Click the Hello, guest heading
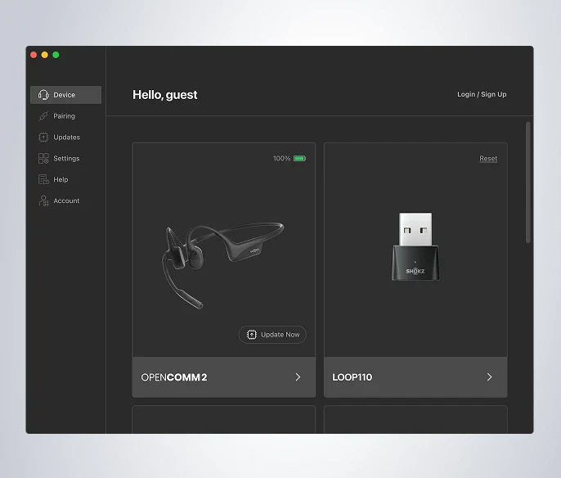The image size is (561, 478). (165, 94)
